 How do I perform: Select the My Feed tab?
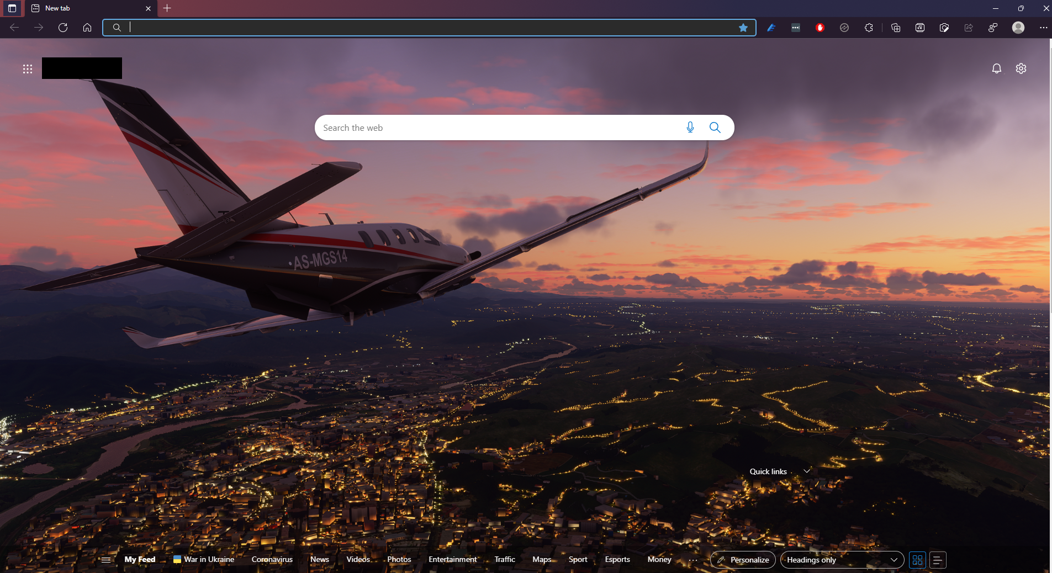pos(140,559)
